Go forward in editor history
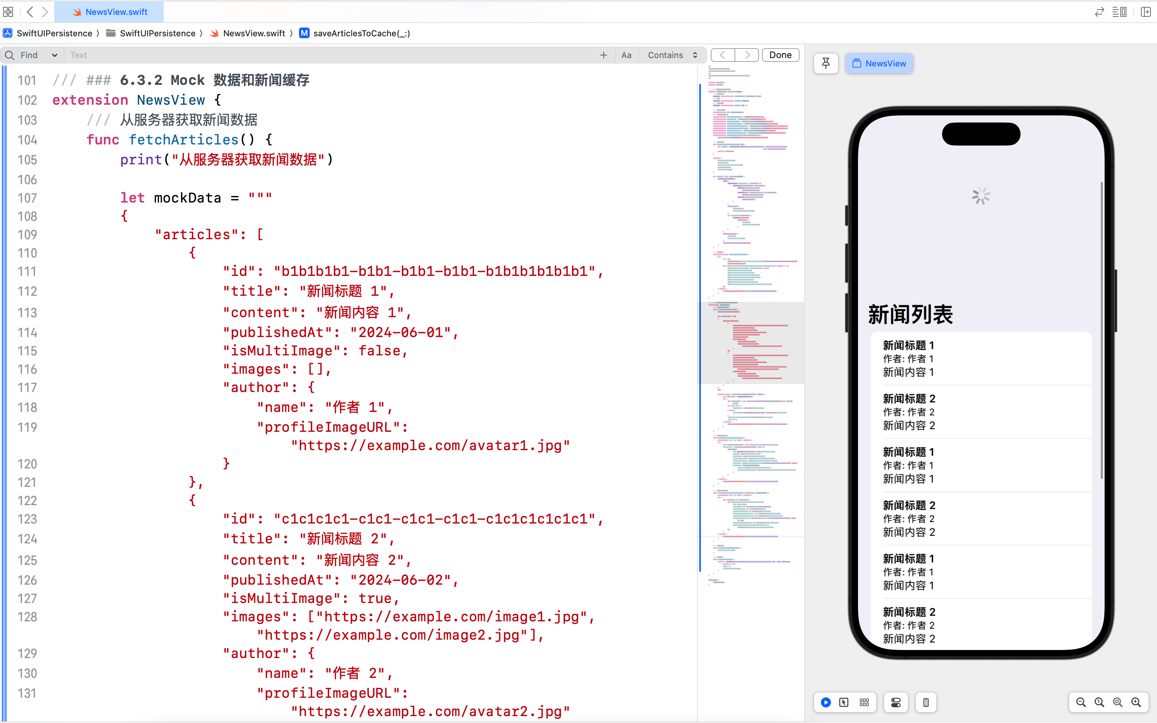This screenshot has width=1157, height=723. click(x=45, y=11)
